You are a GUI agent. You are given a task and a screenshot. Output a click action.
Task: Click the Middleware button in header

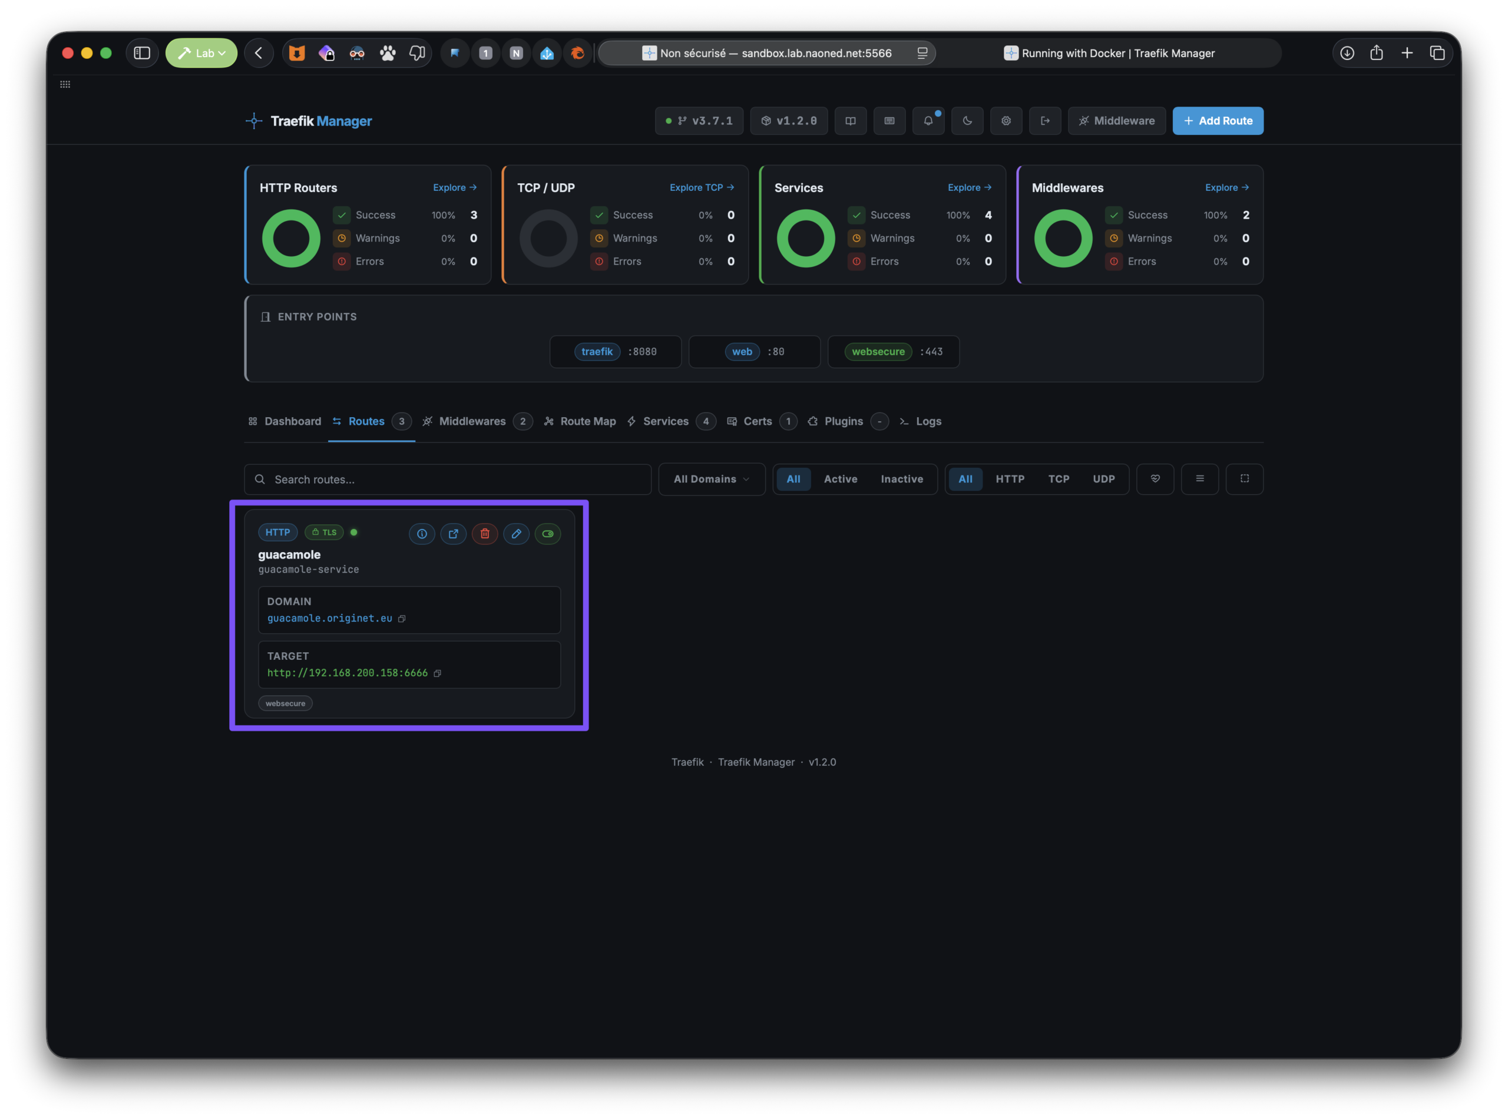tap(1116, 121)
